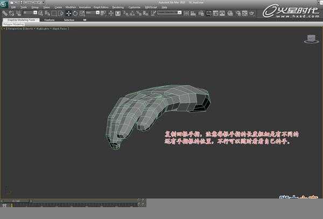
Task: Click the ViewCube in the viewport corner
Action: 311,39
